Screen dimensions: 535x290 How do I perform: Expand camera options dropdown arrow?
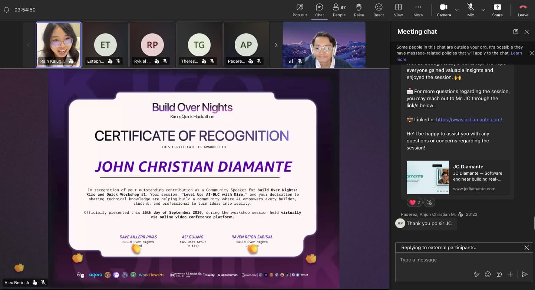(x=457, y=10)
